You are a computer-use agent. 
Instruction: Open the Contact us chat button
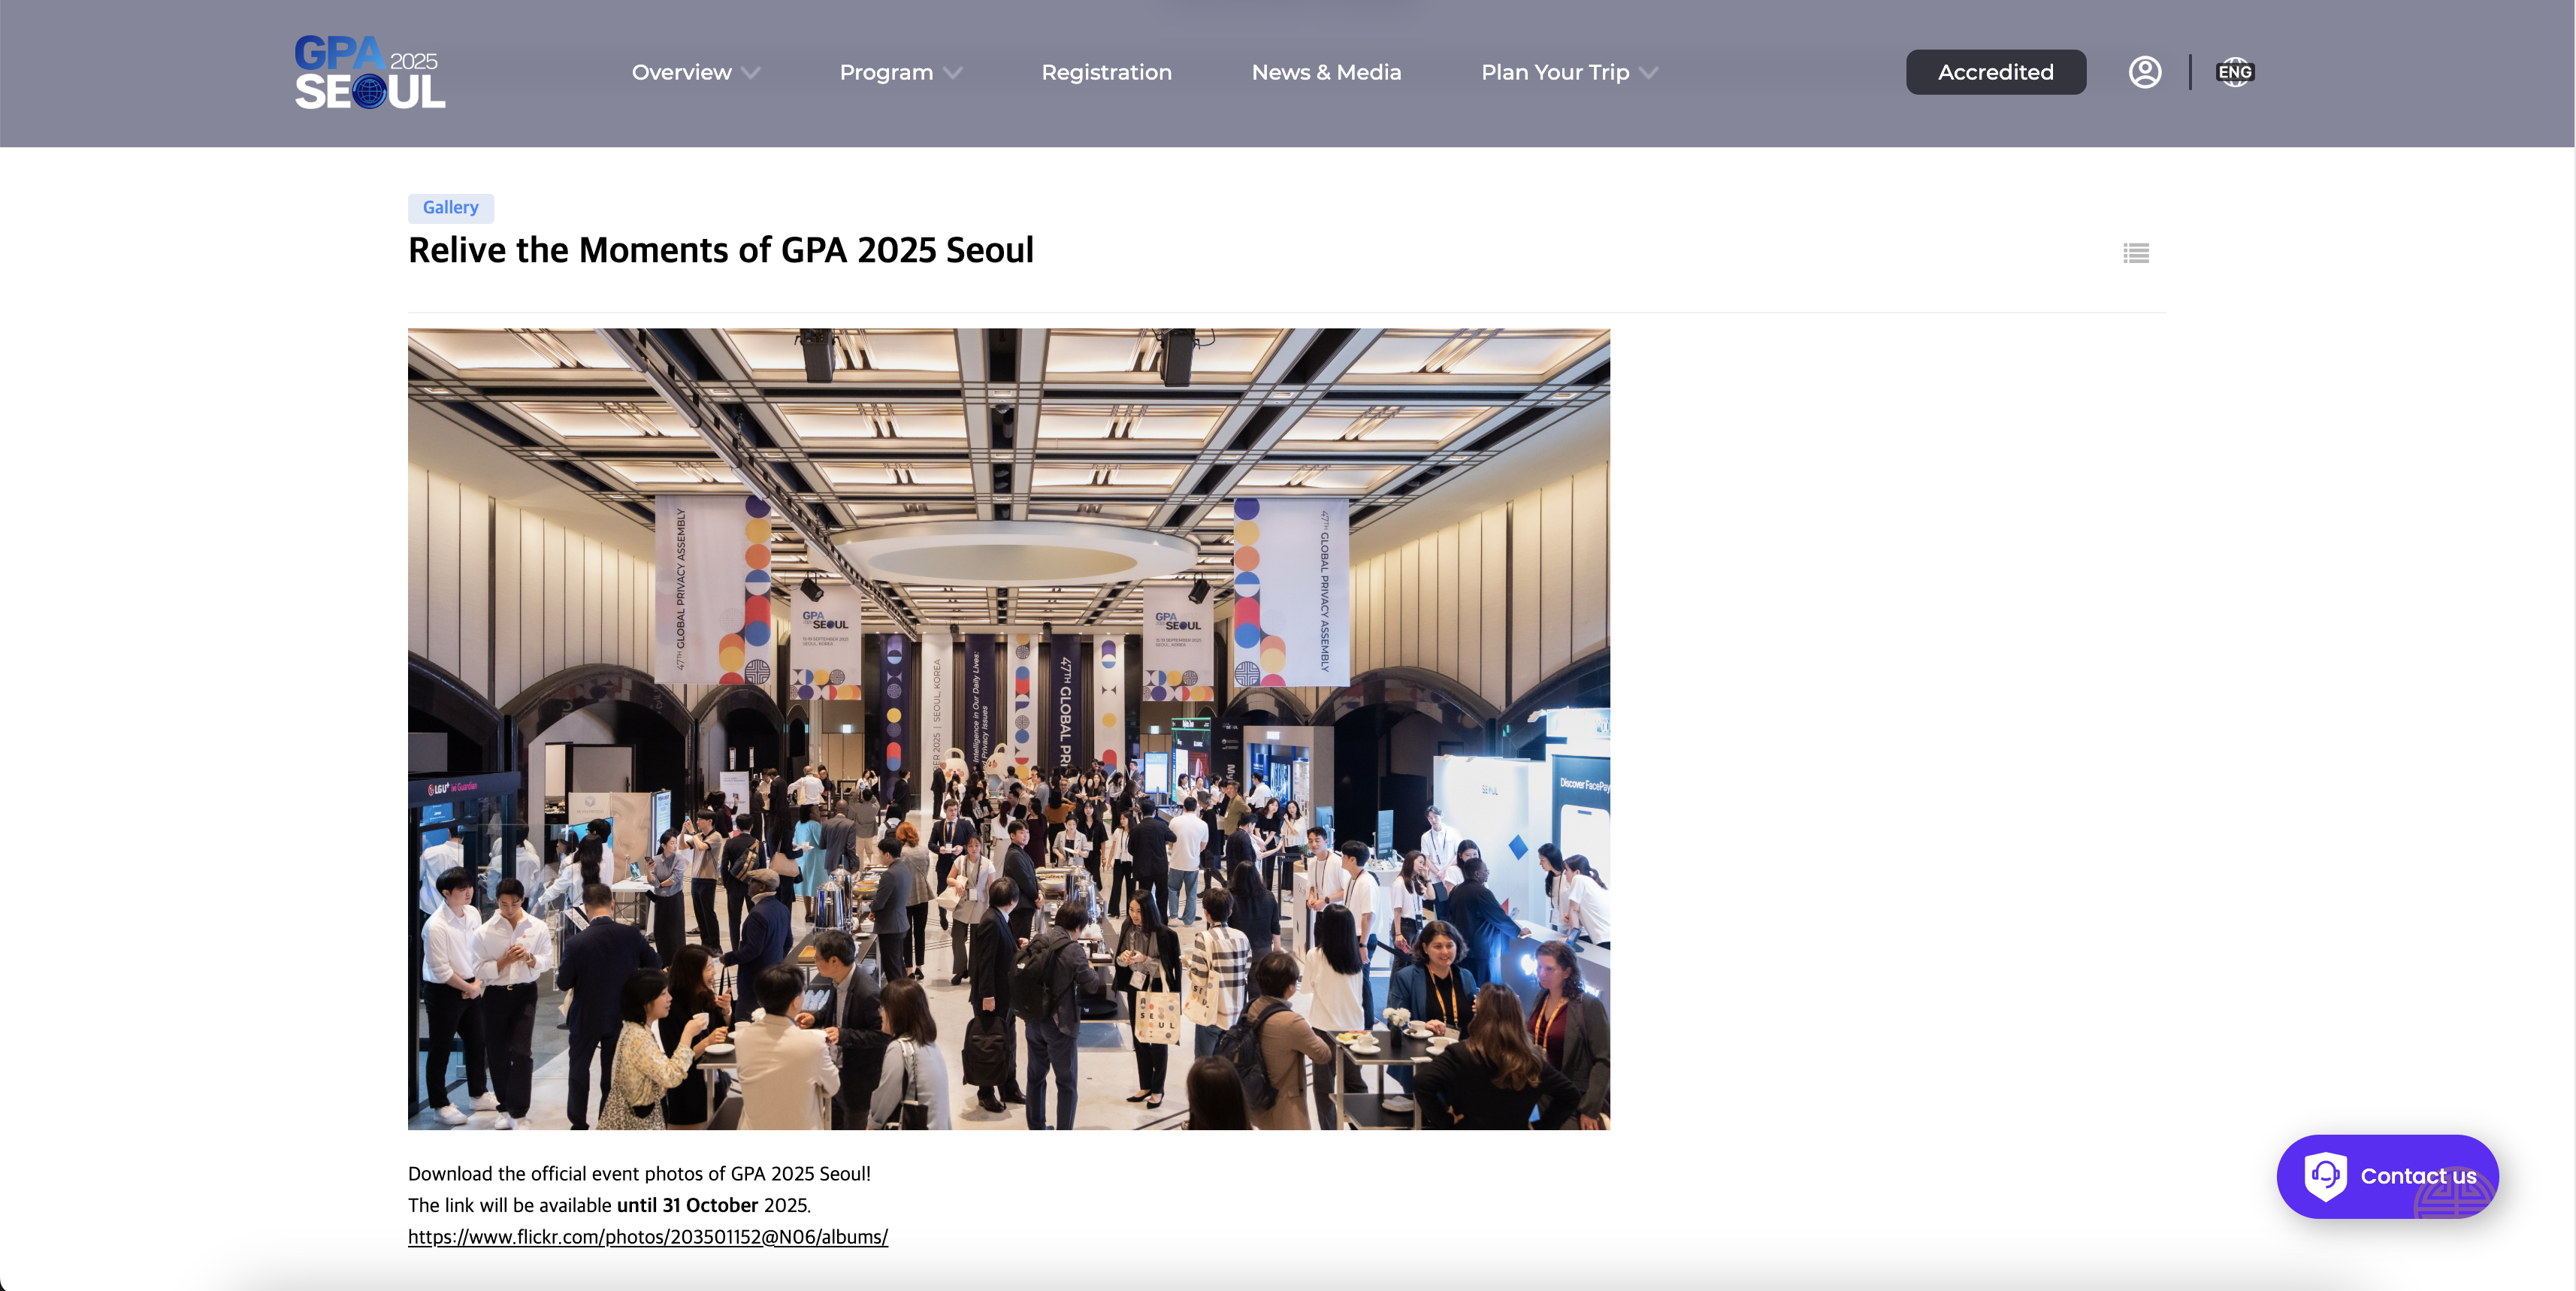2387,1176
